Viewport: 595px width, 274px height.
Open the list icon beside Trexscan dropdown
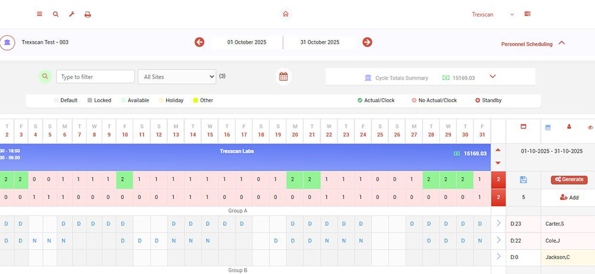527,14
